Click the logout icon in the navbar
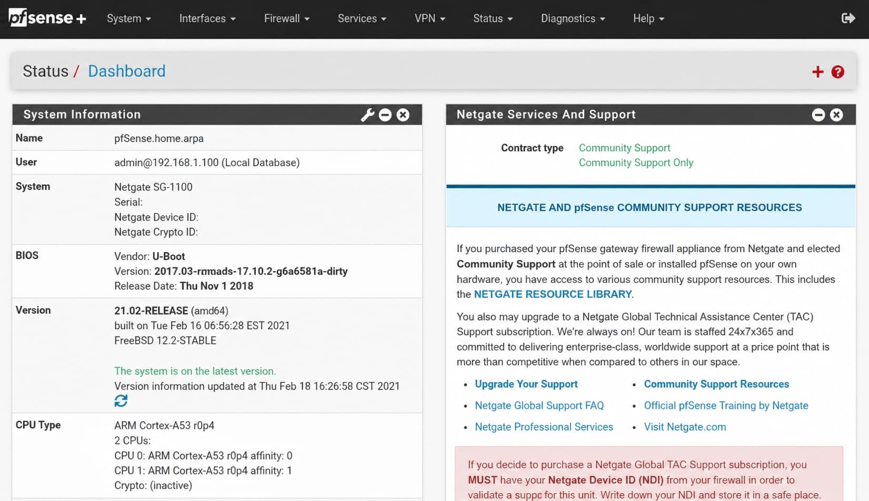 click(848, 18)
